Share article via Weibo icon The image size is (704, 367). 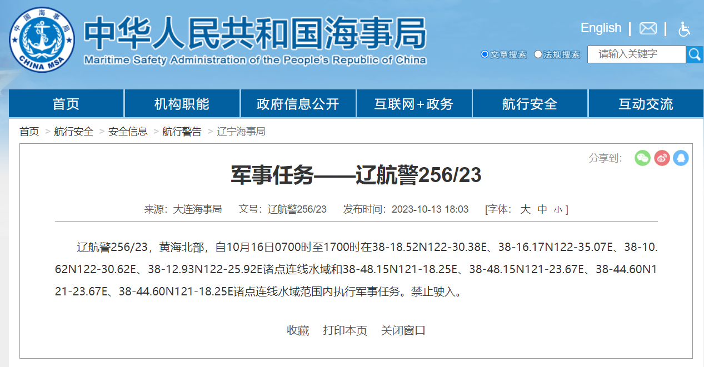(x=662, y=158)
